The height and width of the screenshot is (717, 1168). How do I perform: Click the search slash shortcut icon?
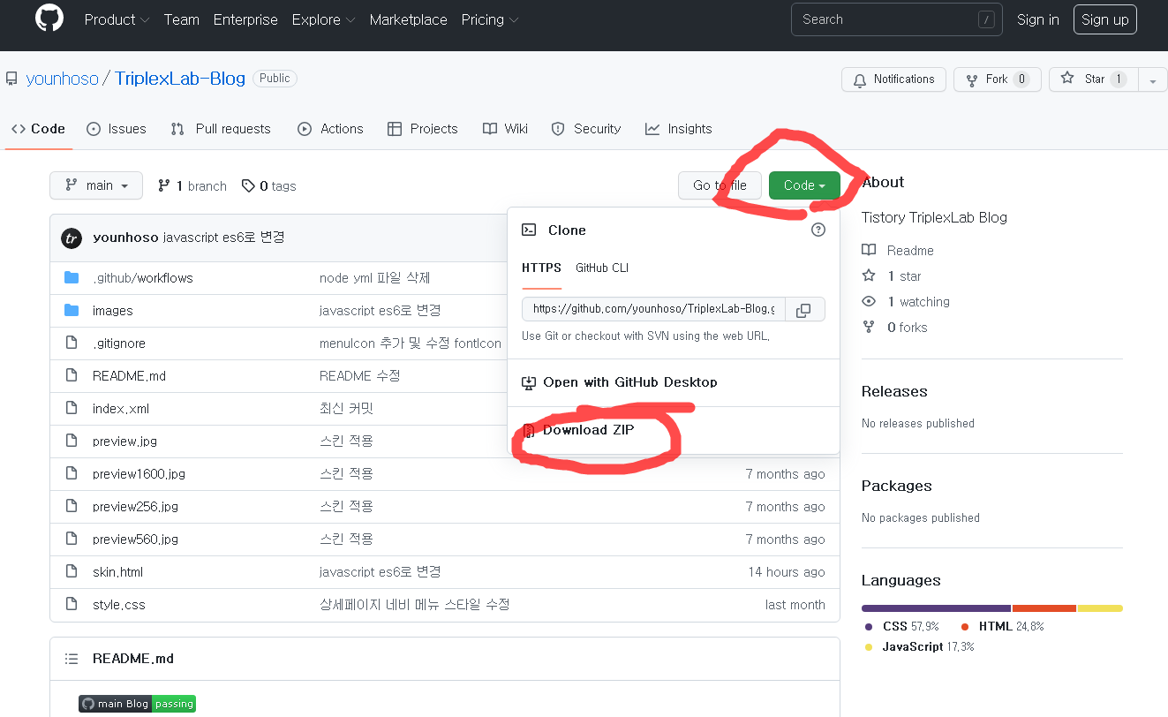coord(986,19)
